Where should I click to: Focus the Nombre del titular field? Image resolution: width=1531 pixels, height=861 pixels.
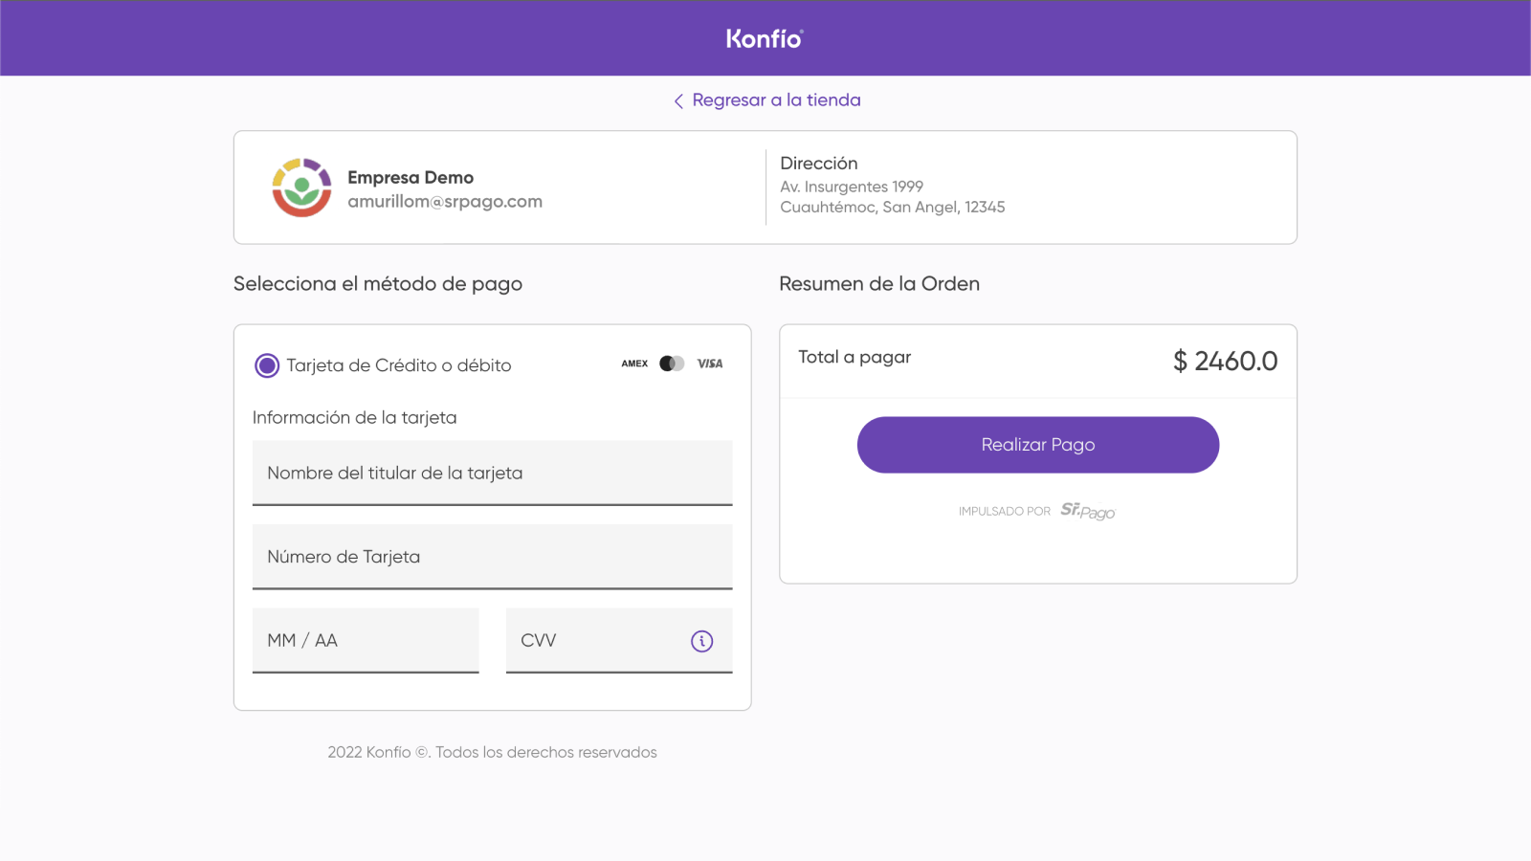click(492, 473)
